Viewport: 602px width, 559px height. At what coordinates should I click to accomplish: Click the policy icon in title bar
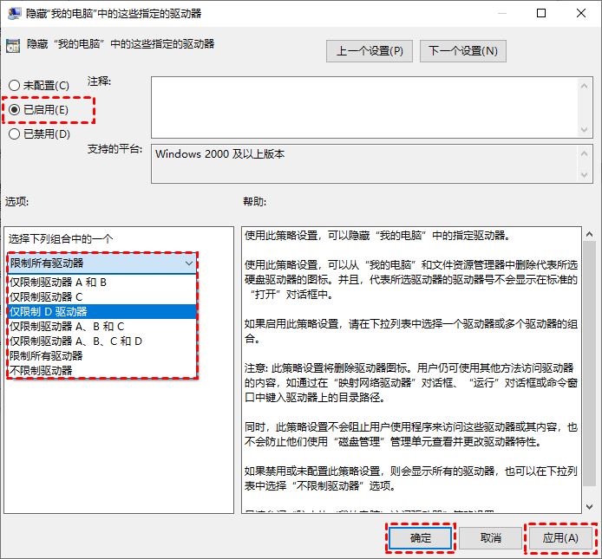click(12, 14)
